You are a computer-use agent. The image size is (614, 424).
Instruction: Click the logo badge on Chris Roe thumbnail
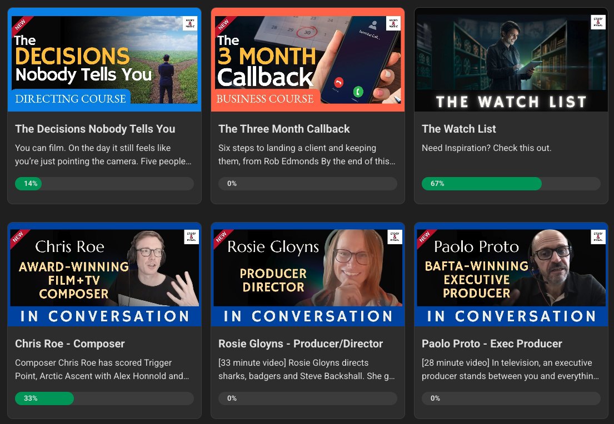pyautogui.click(x=192, y=236)
